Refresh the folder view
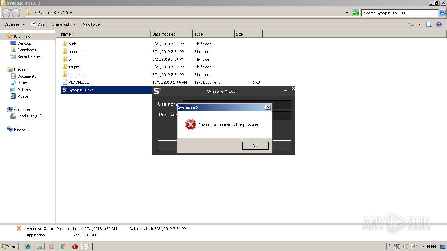447x251 pixels. 356,13
